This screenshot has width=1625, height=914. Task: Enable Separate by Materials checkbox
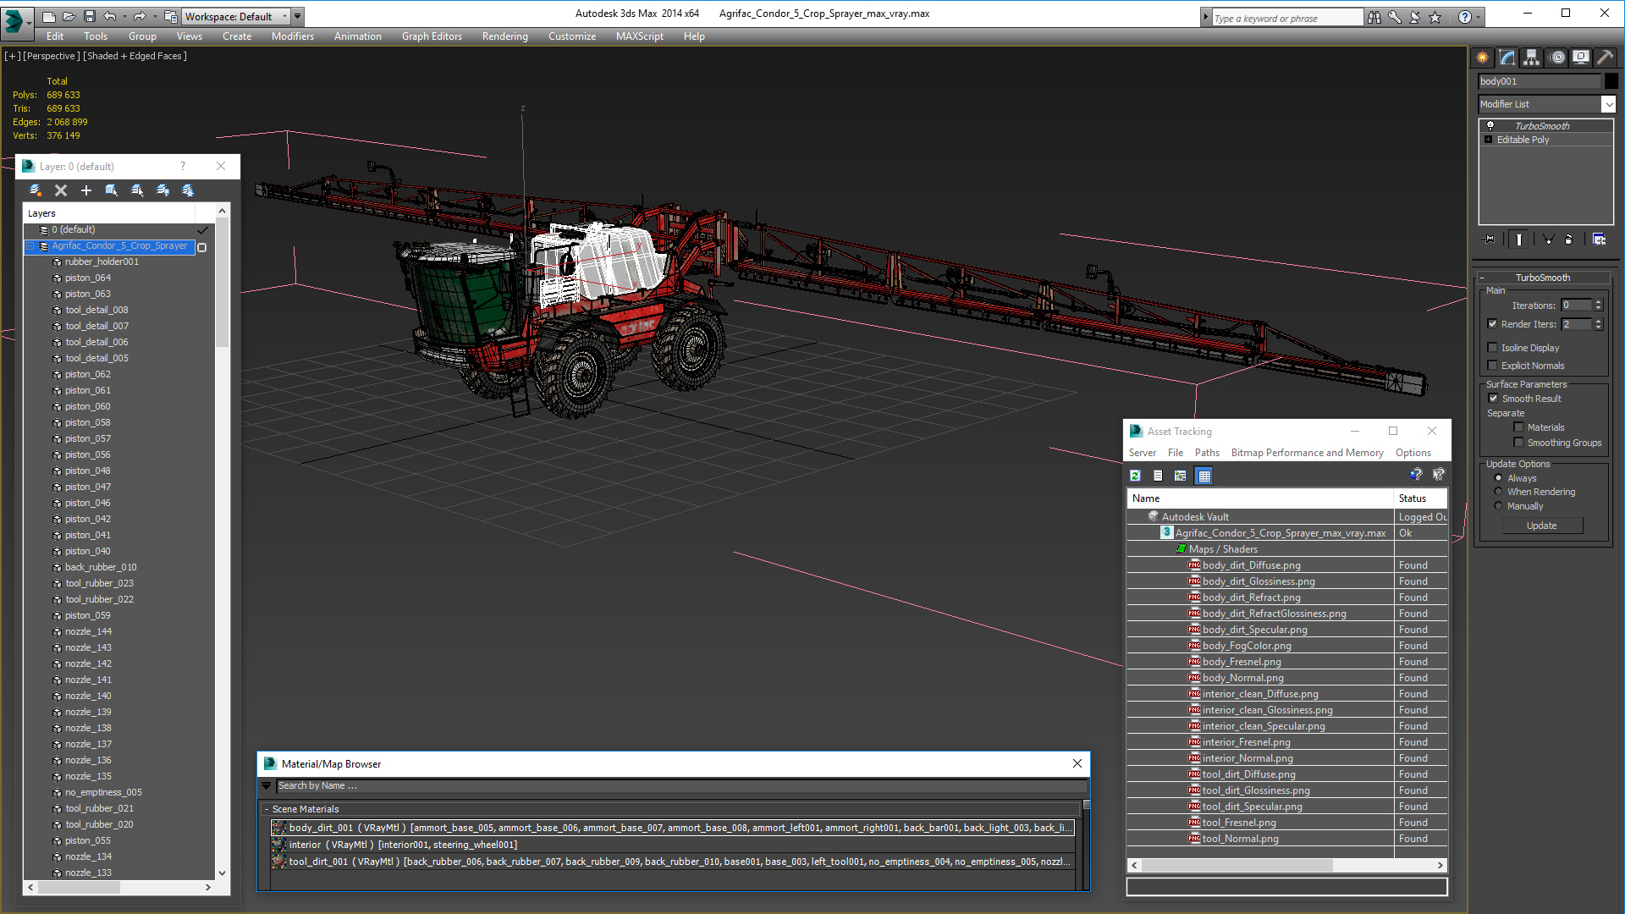pyautogui.click(x=1519, y=427)
